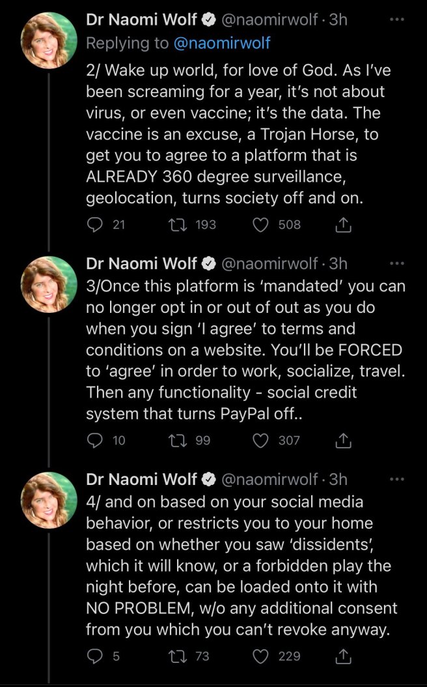The height and width of the screenshot is (687, 427).
Task: Tap the profile picture beside the 2/ tweet
Action: coord(49,40)
